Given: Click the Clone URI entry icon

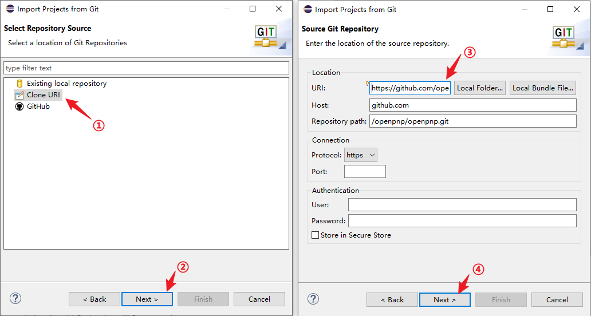Looking at the screenshot, I should coord(19,95).
